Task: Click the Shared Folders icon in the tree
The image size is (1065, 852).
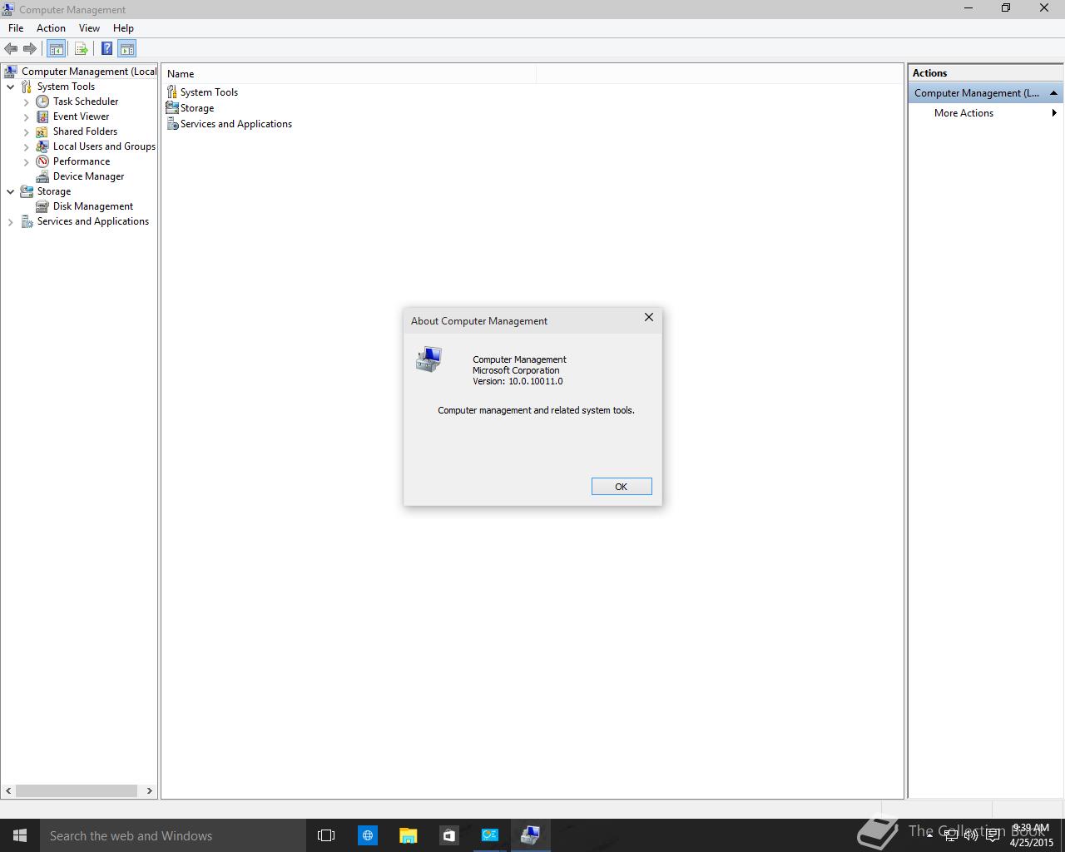Action: 42,131
